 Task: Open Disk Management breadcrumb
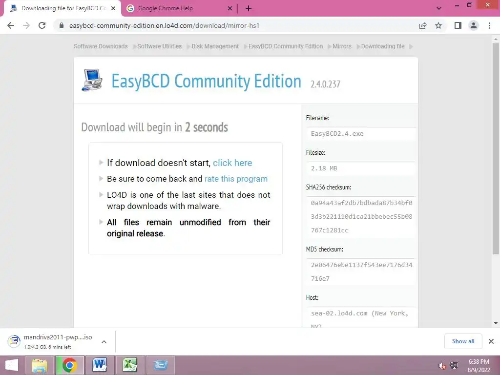(215, 46)
